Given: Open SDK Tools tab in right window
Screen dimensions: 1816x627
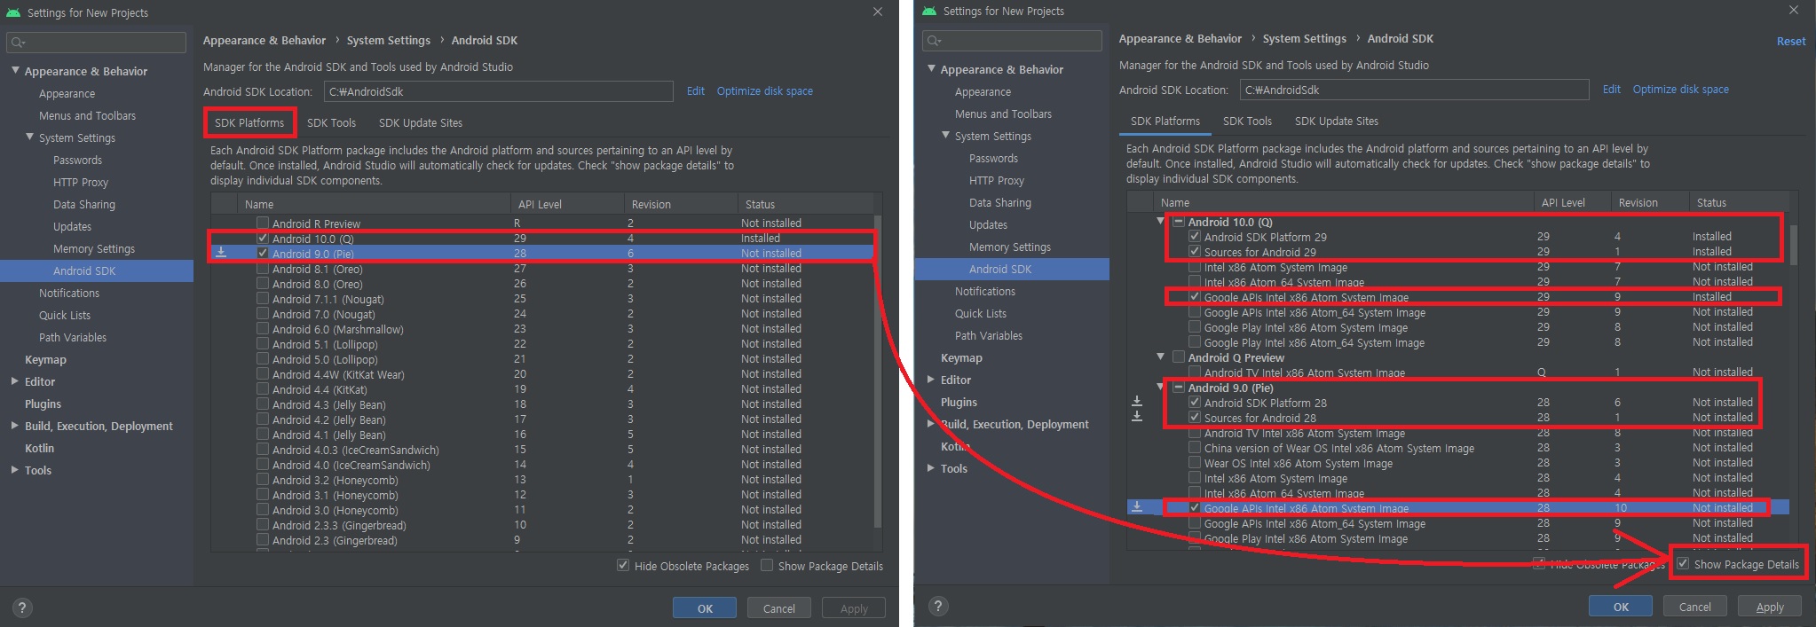Looking at the screenshot, I should pyautogui.click(x=1247, y=121).
